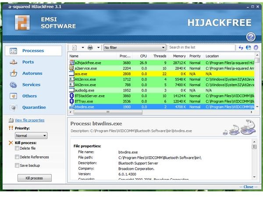263x197 pixels.
Task: Click the Kill process orange X icon
Action: point(11,143)
